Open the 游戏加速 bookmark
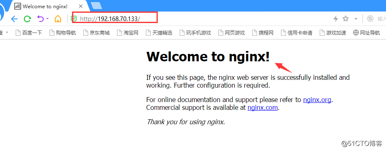386x151 pixels. click(x=333, y=33)
